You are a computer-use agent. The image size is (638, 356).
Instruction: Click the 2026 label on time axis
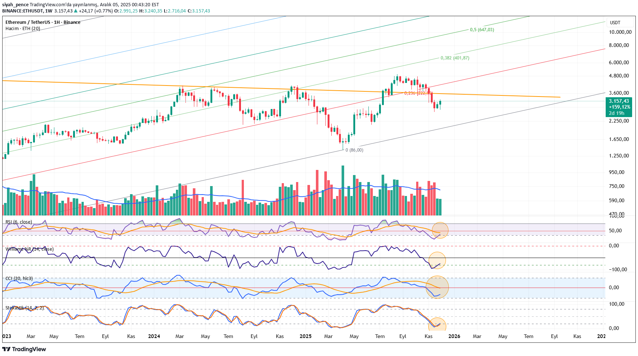point(454,337)
